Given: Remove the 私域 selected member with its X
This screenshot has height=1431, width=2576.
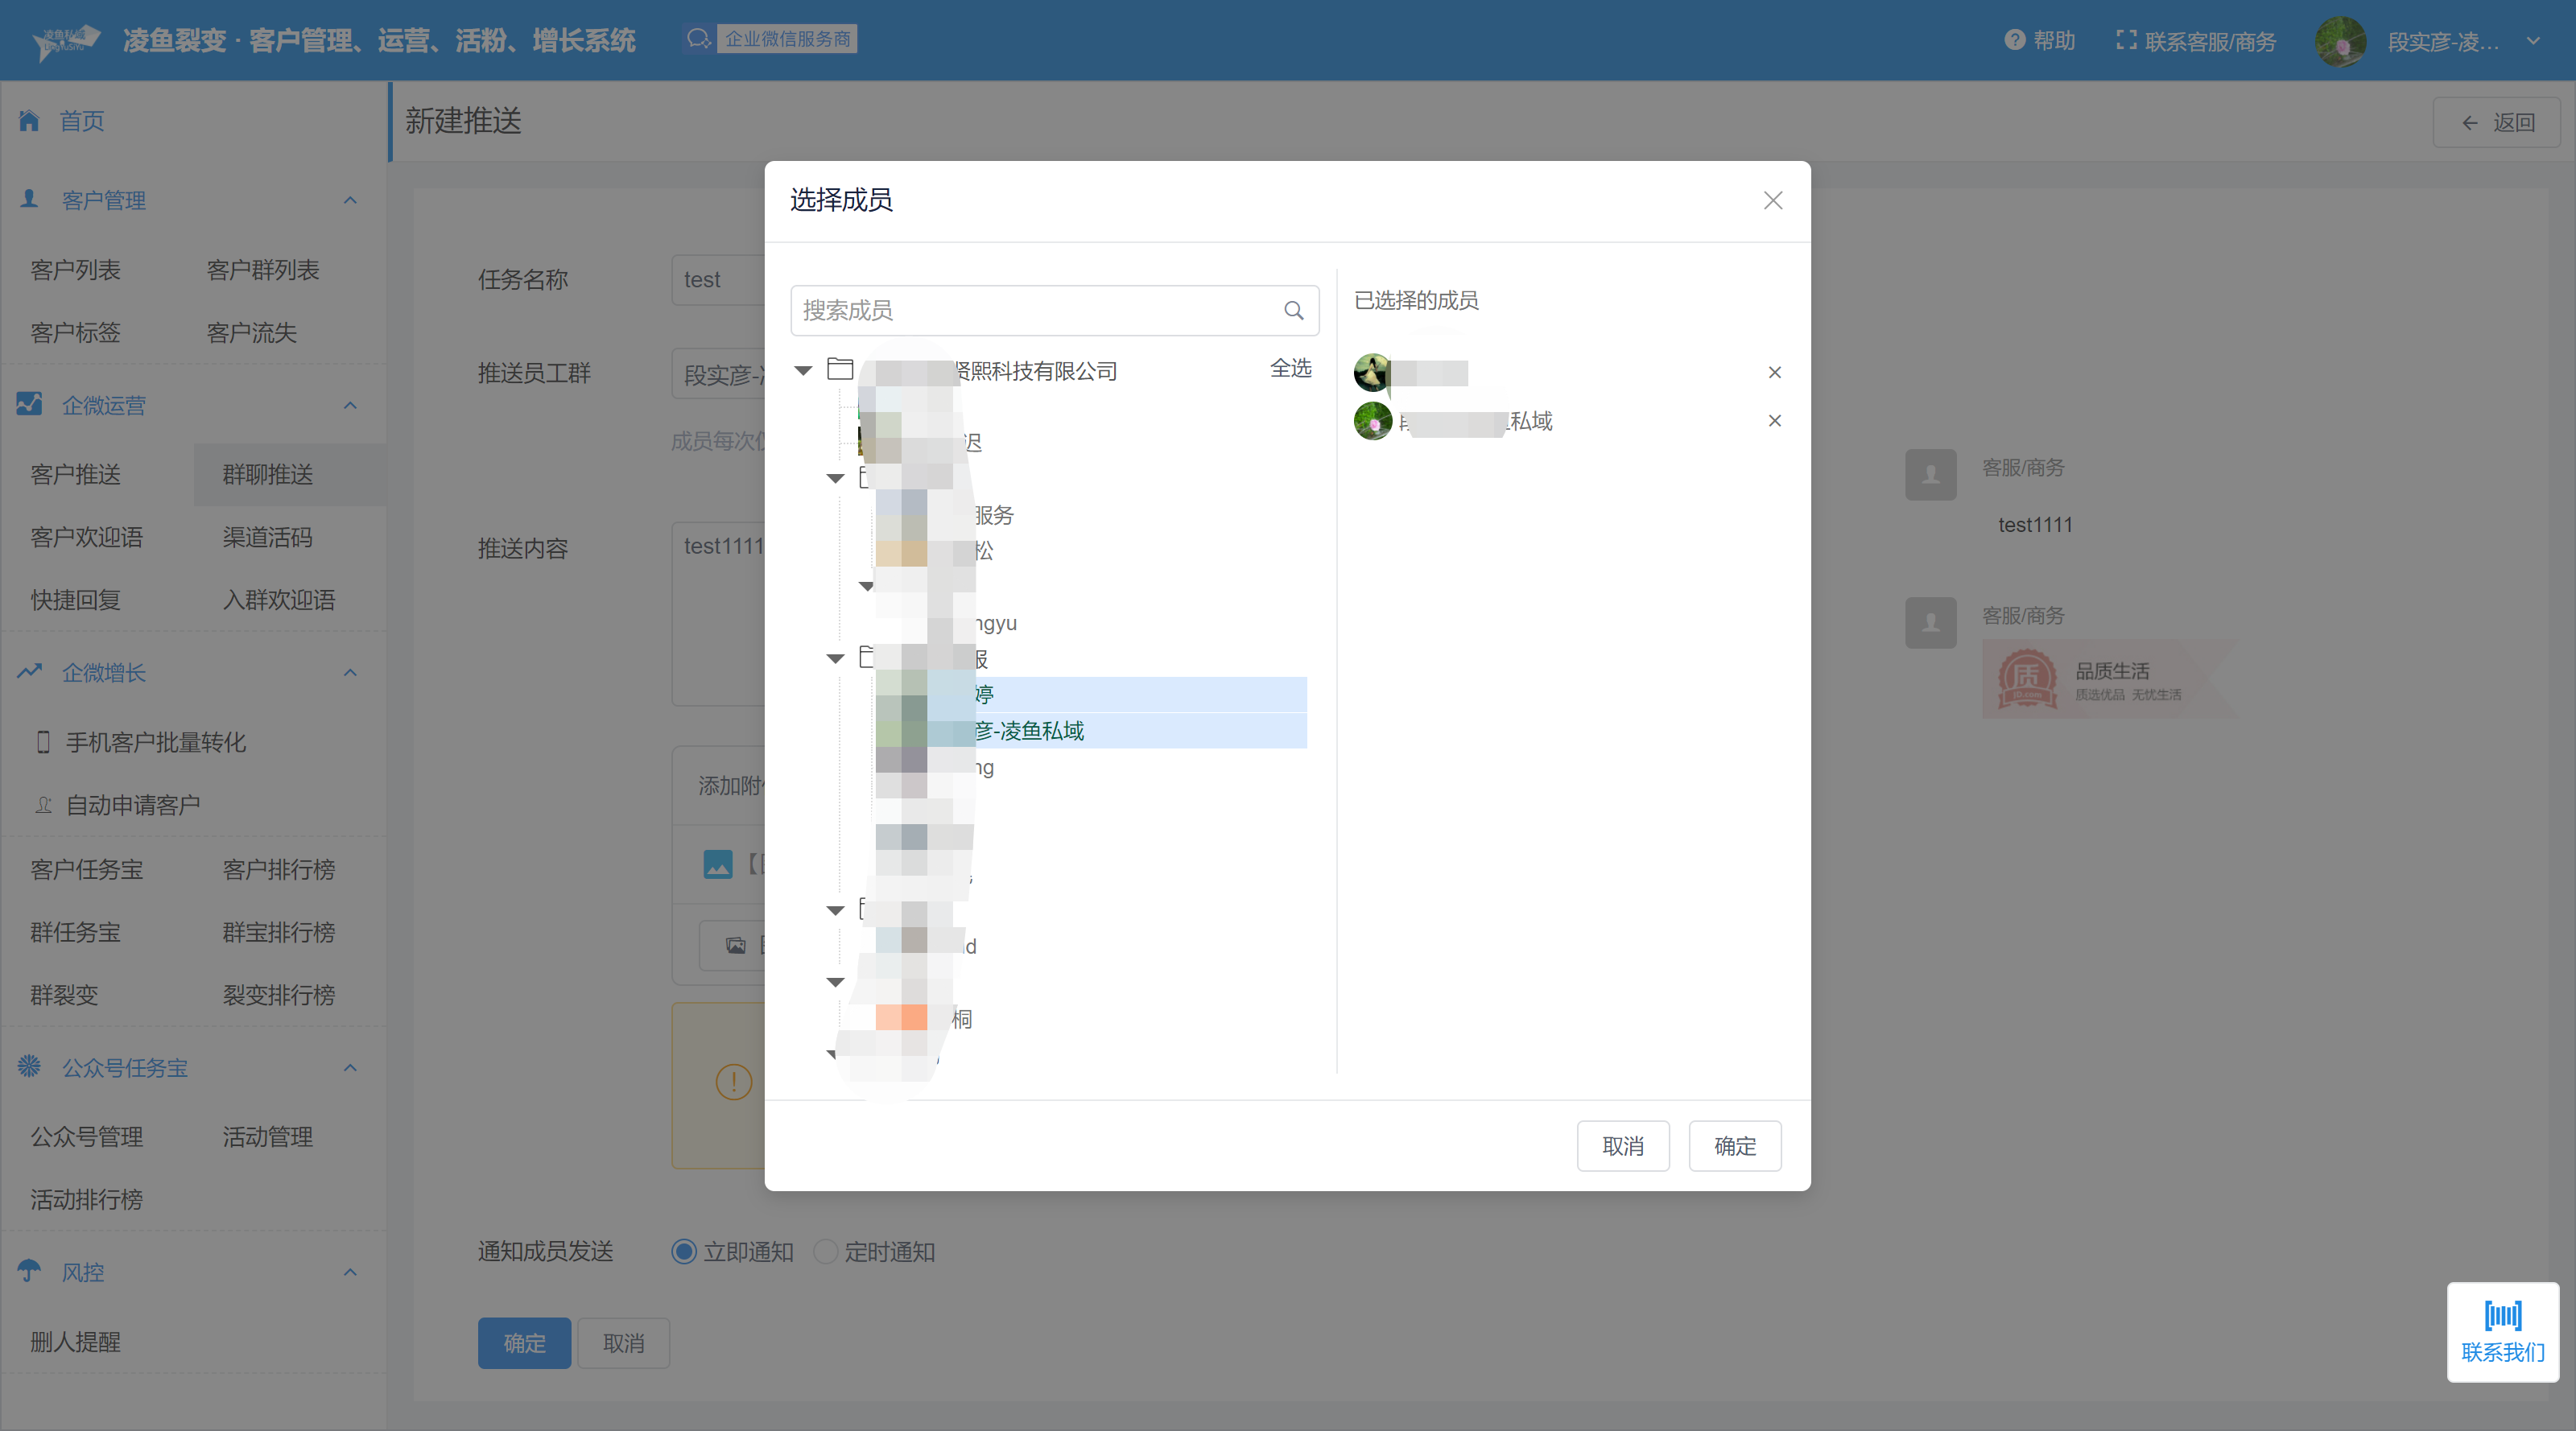Looking at the screenshot, I should (1774, 421).
